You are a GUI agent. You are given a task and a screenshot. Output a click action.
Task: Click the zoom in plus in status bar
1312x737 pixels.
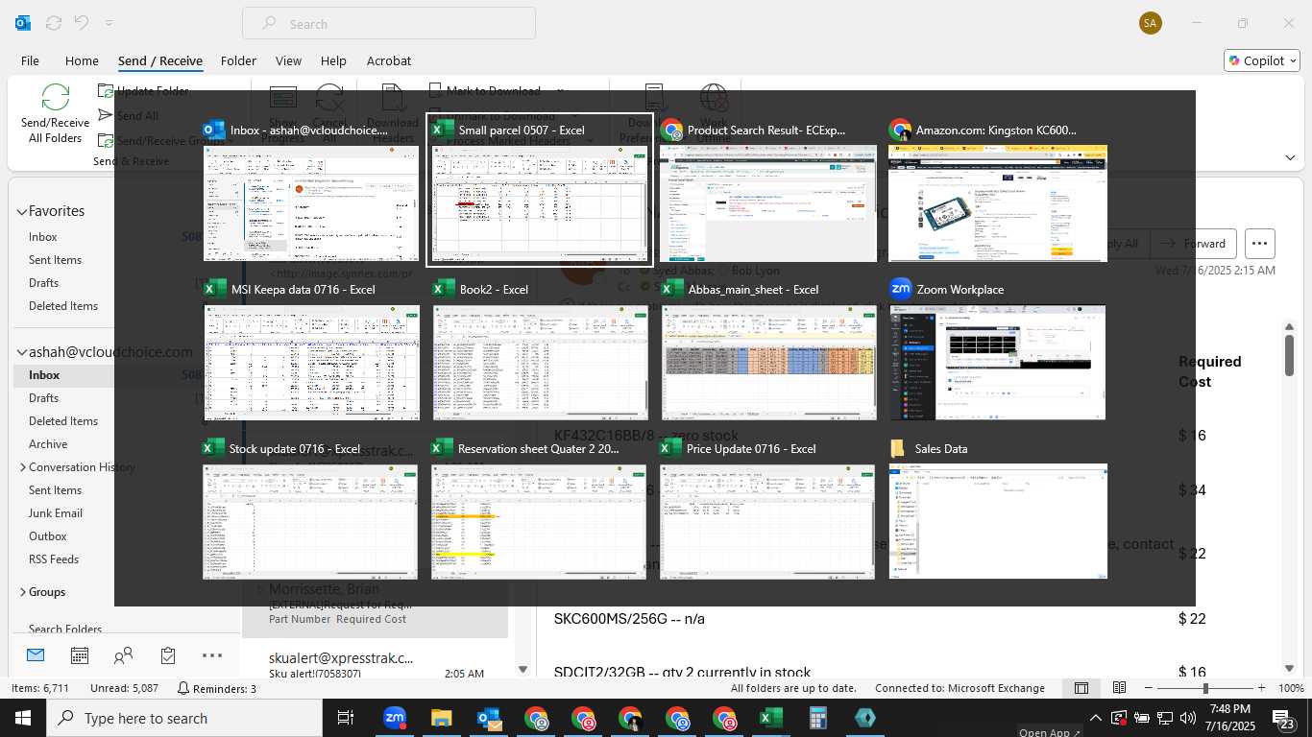point(1261,688)
